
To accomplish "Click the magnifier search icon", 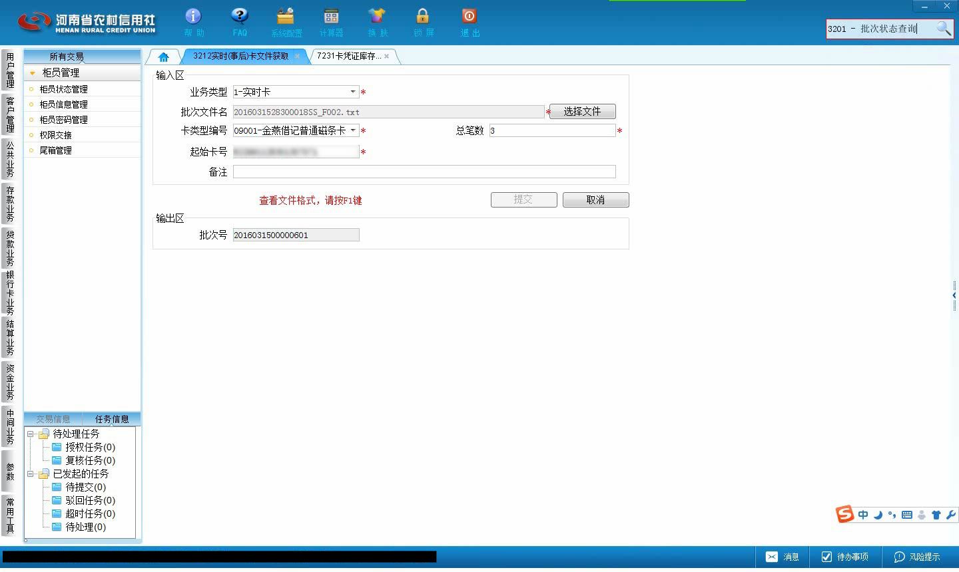I will (x=943, y=29).
